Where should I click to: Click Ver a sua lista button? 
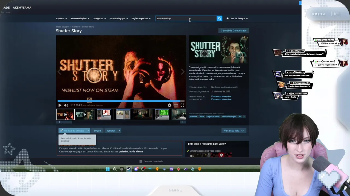[x=234, y=131]
